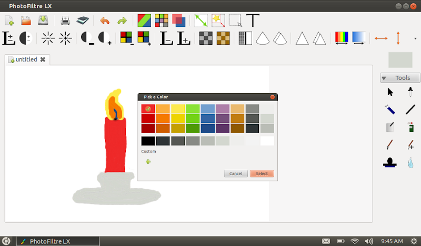Viewport: 421px width, 246px height.
Task: Apply the sepia brown checker filter
Action: point(223,38)
